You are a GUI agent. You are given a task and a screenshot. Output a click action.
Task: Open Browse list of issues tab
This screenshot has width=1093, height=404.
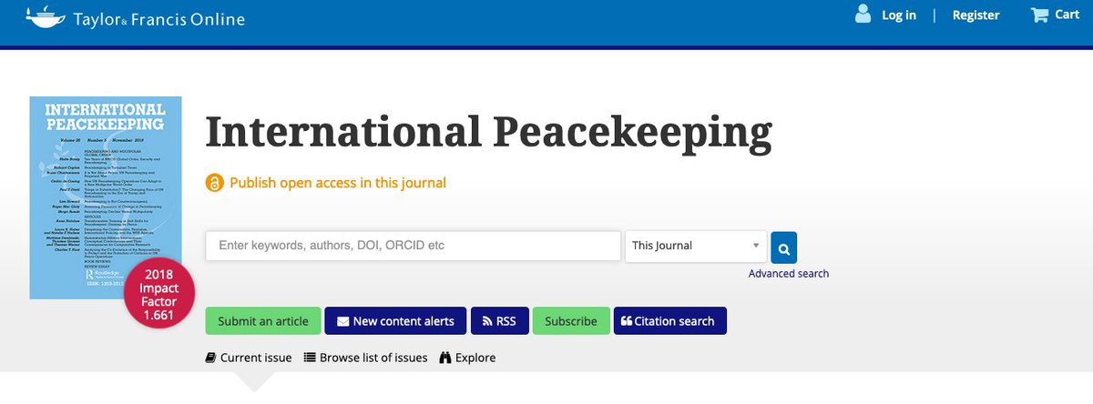coord(365,358)
